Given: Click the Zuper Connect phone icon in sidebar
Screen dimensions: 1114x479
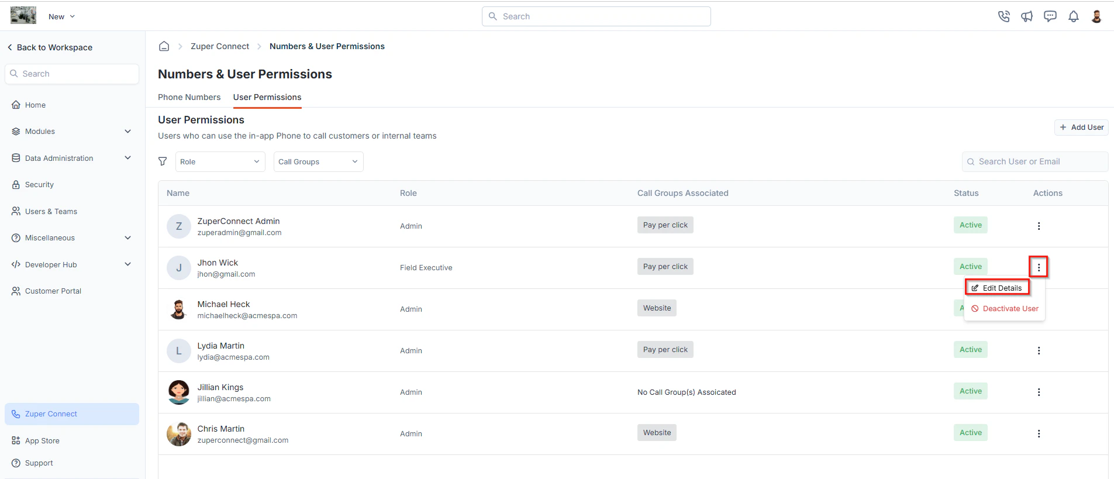Looking at the screenshot, I should [x=16, y=413].
